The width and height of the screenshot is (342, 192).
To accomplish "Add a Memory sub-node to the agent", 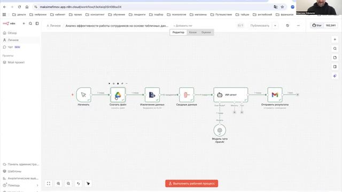I will coord(234,113).
